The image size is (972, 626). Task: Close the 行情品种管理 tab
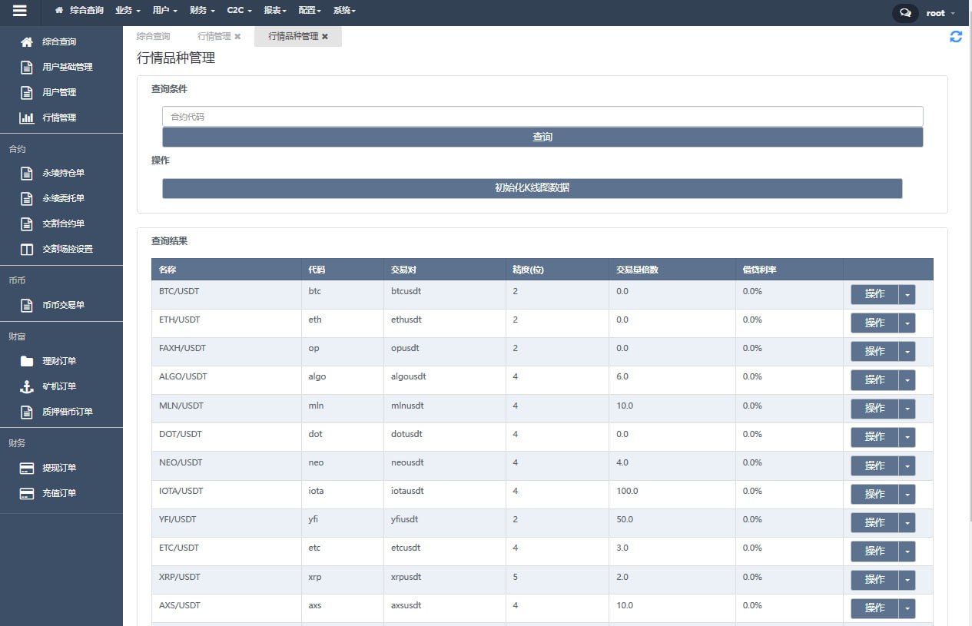click(x=325, y=37)
